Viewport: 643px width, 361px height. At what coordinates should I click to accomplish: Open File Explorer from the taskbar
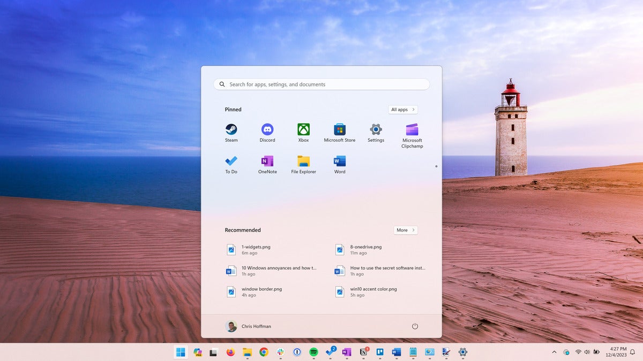pos(247,352)
